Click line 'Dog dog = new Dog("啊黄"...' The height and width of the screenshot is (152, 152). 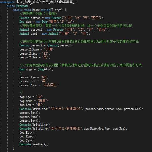(47, 22)
